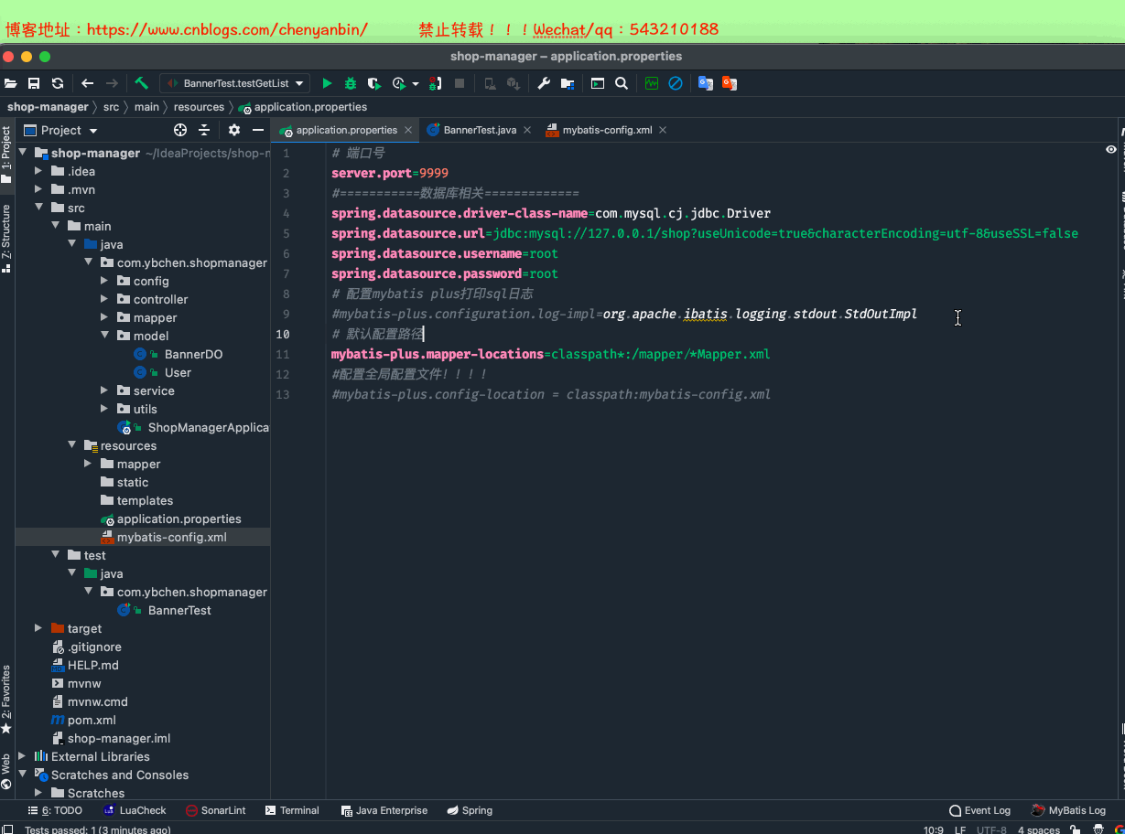Run with Coverage shield icon

tap(374, 83)
